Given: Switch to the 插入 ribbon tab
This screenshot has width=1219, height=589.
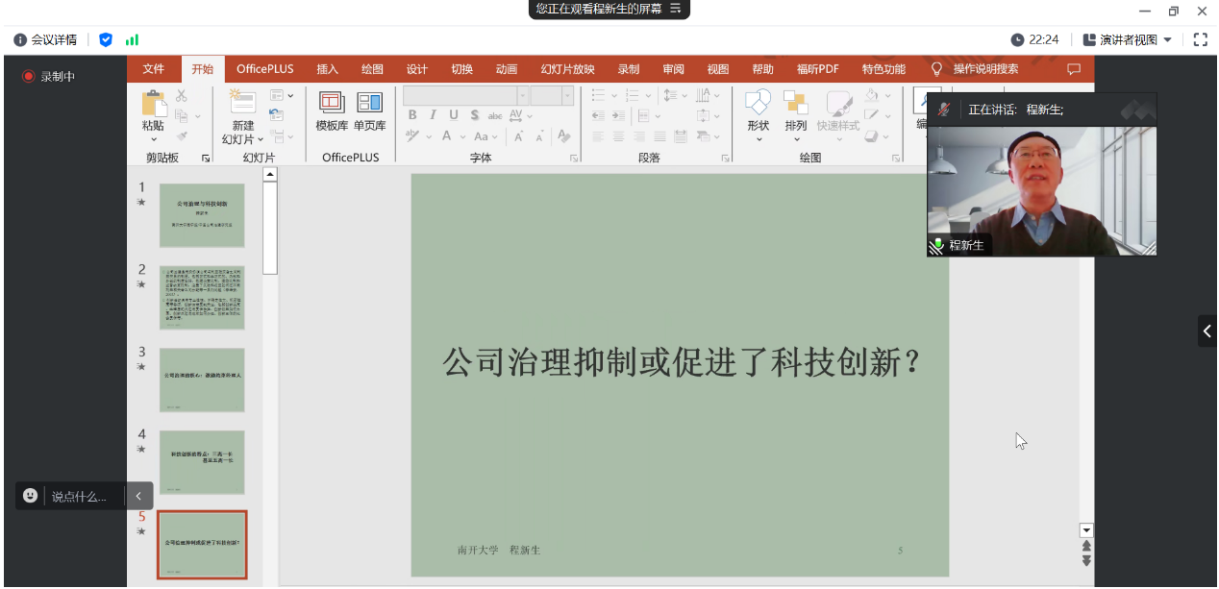Looking at the screenshot, I should [327, 69].
